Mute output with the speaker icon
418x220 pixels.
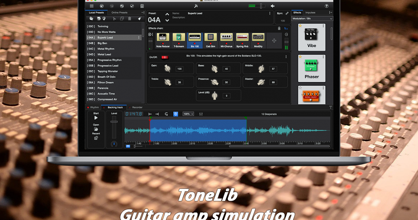coord(273,6)
